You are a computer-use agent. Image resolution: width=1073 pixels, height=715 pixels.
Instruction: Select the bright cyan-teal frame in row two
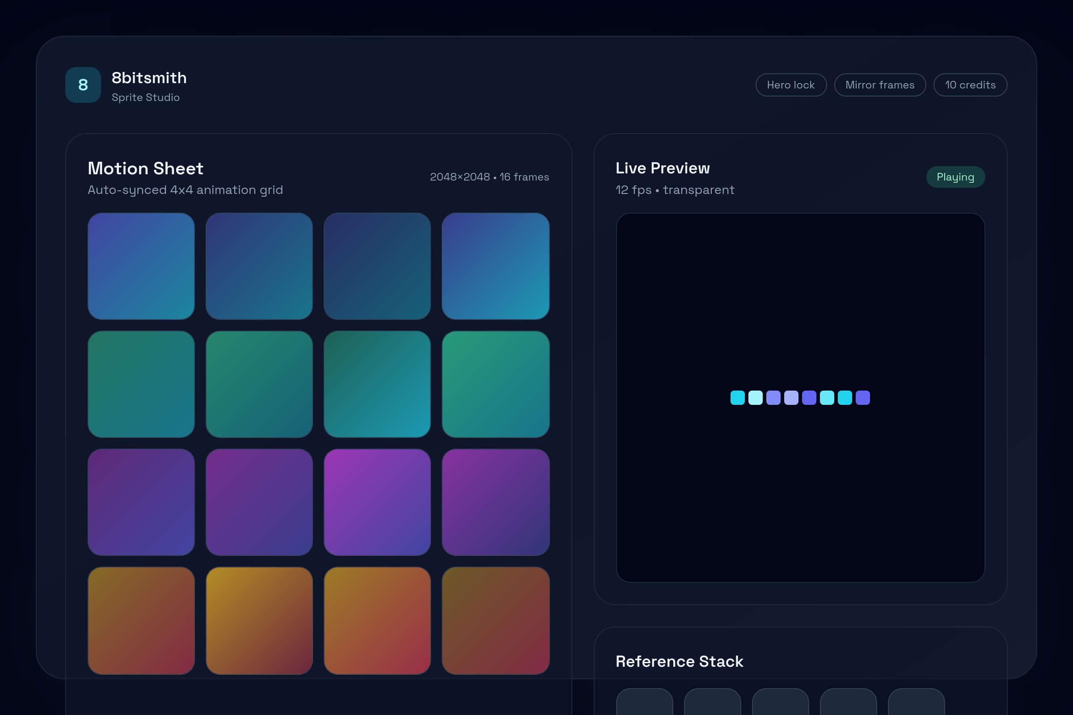(x=377, y=384)
